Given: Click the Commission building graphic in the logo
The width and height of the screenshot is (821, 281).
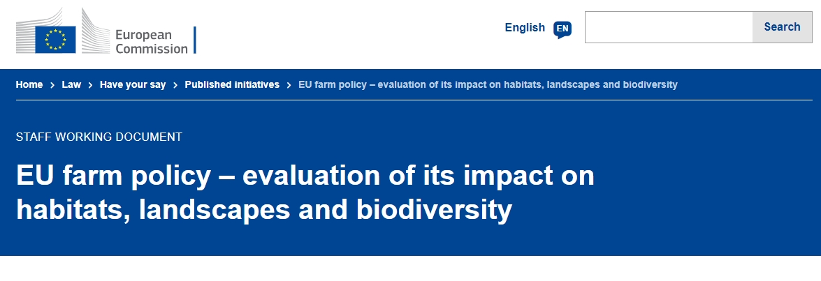Looking at the screenshot, I should point(89,31).
